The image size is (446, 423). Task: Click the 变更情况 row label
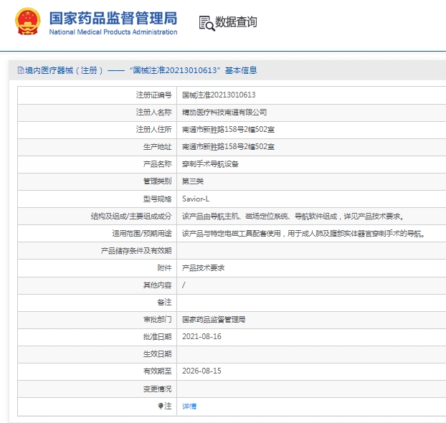tap(157, 389)
